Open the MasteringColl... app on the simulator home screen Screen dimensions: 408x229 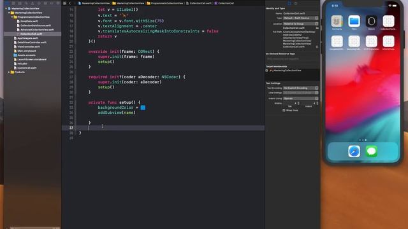(354, 41)
